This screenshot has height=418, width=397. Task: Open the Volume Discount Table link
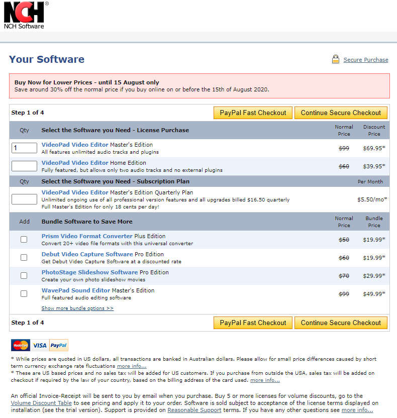pyautogui.click(x=41, y=403)
